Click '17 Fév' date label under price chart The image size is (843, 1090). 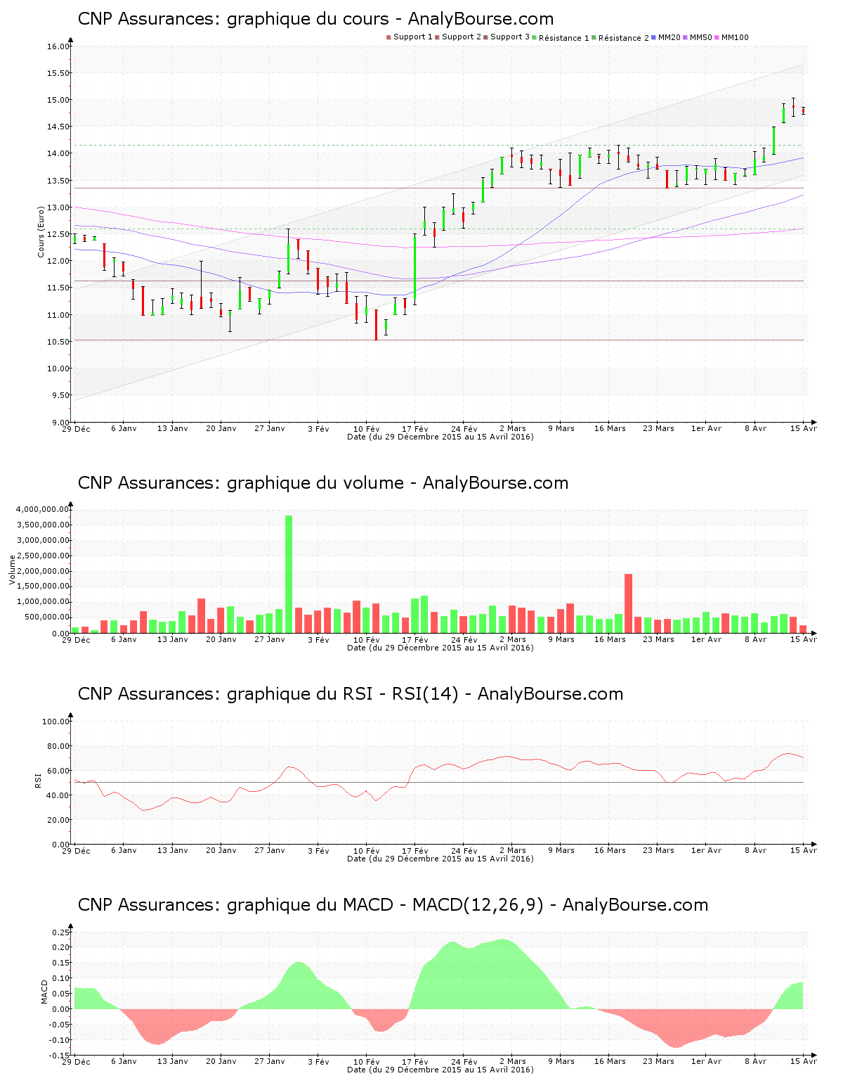415,428
